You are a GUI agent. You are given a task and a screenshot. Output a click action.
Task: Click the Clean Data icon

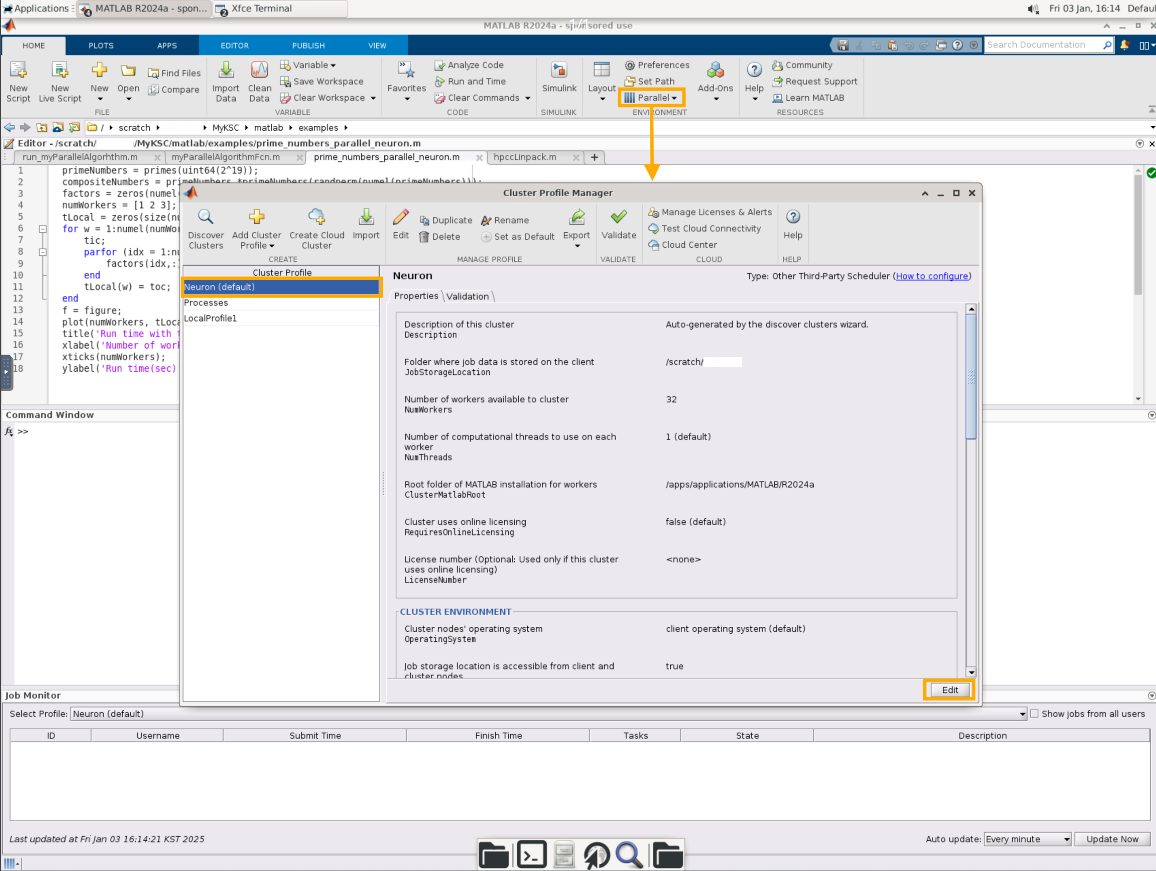pos(259,70)
